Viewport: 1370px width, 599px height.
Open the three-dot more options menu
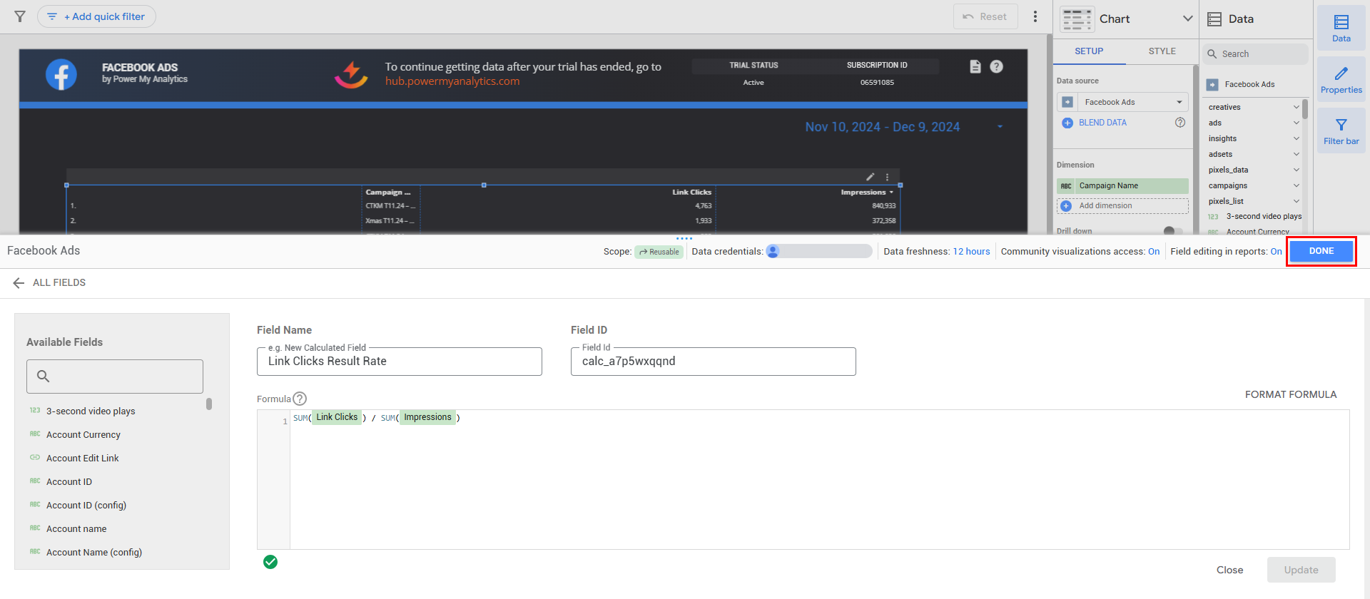[1035, 16]
